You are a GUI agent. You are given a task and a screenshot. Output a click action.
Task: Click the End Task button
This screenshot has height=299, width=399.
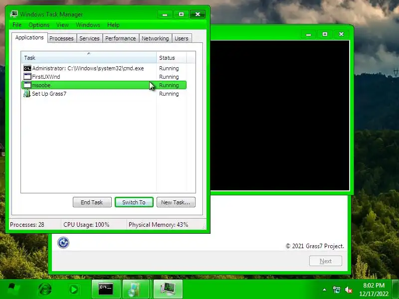(92, 202)
